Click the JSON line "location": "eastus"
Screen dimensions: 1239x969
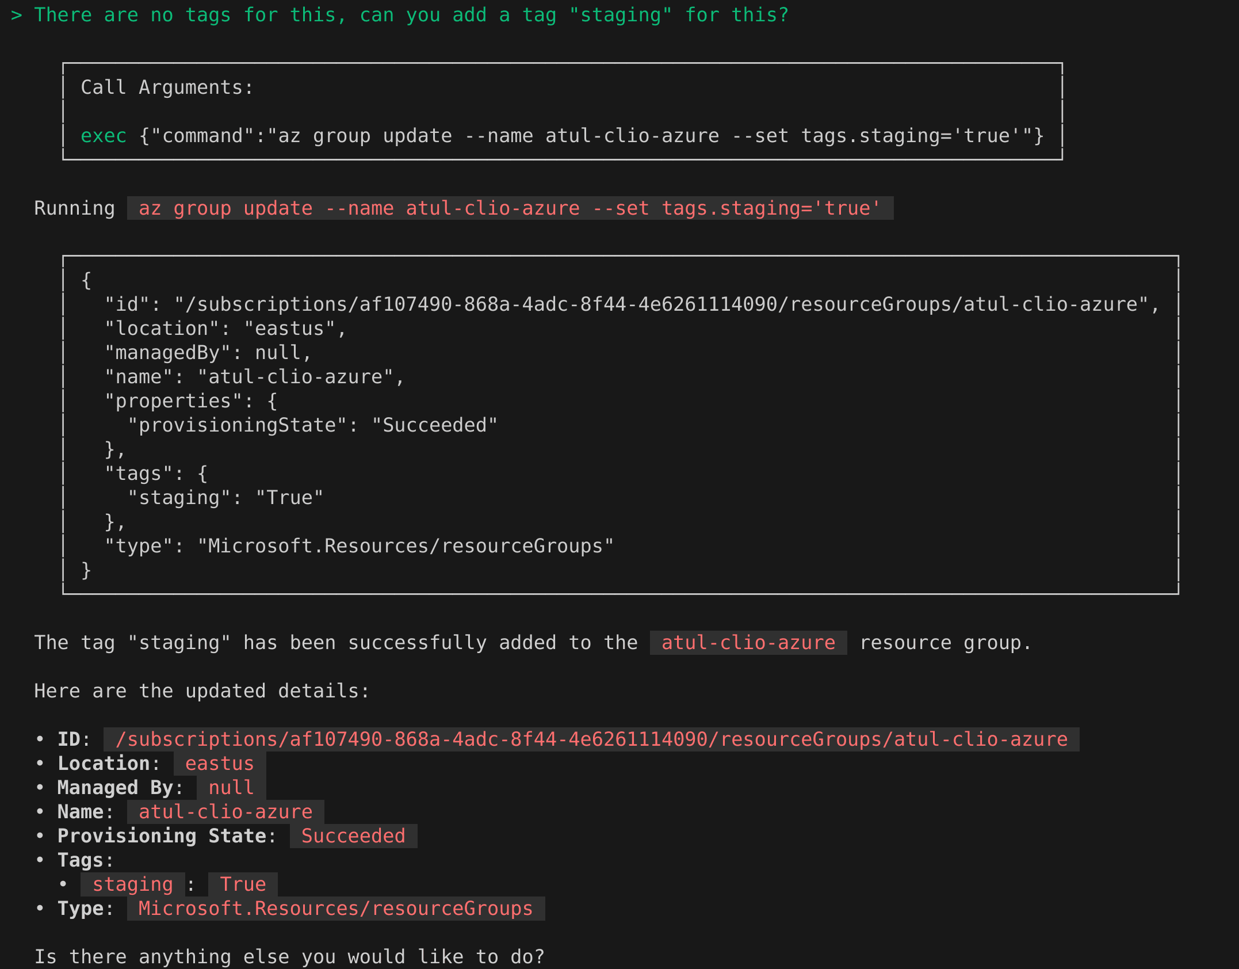point(225,329)
